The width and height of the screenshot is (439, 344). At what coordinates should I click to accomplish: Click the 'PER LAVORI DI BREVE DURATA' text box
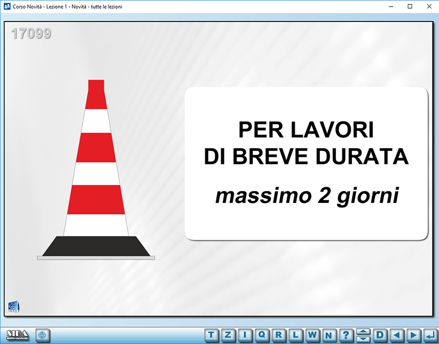click(x=306, y=163)
